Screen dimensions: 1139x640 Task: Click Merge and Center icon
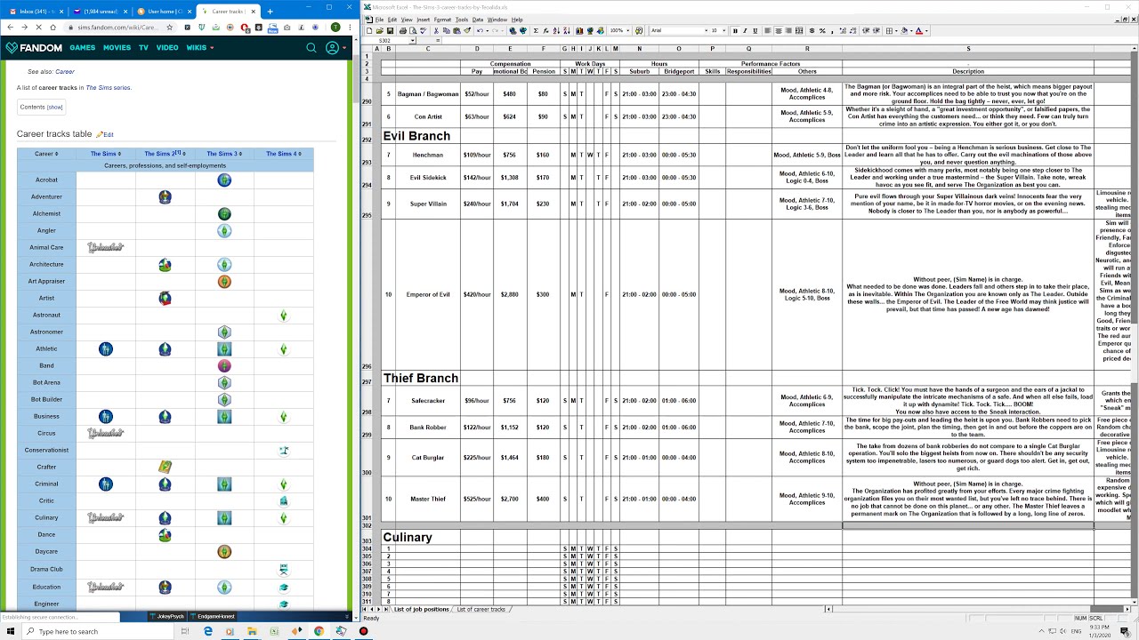[x=799, y=30]
